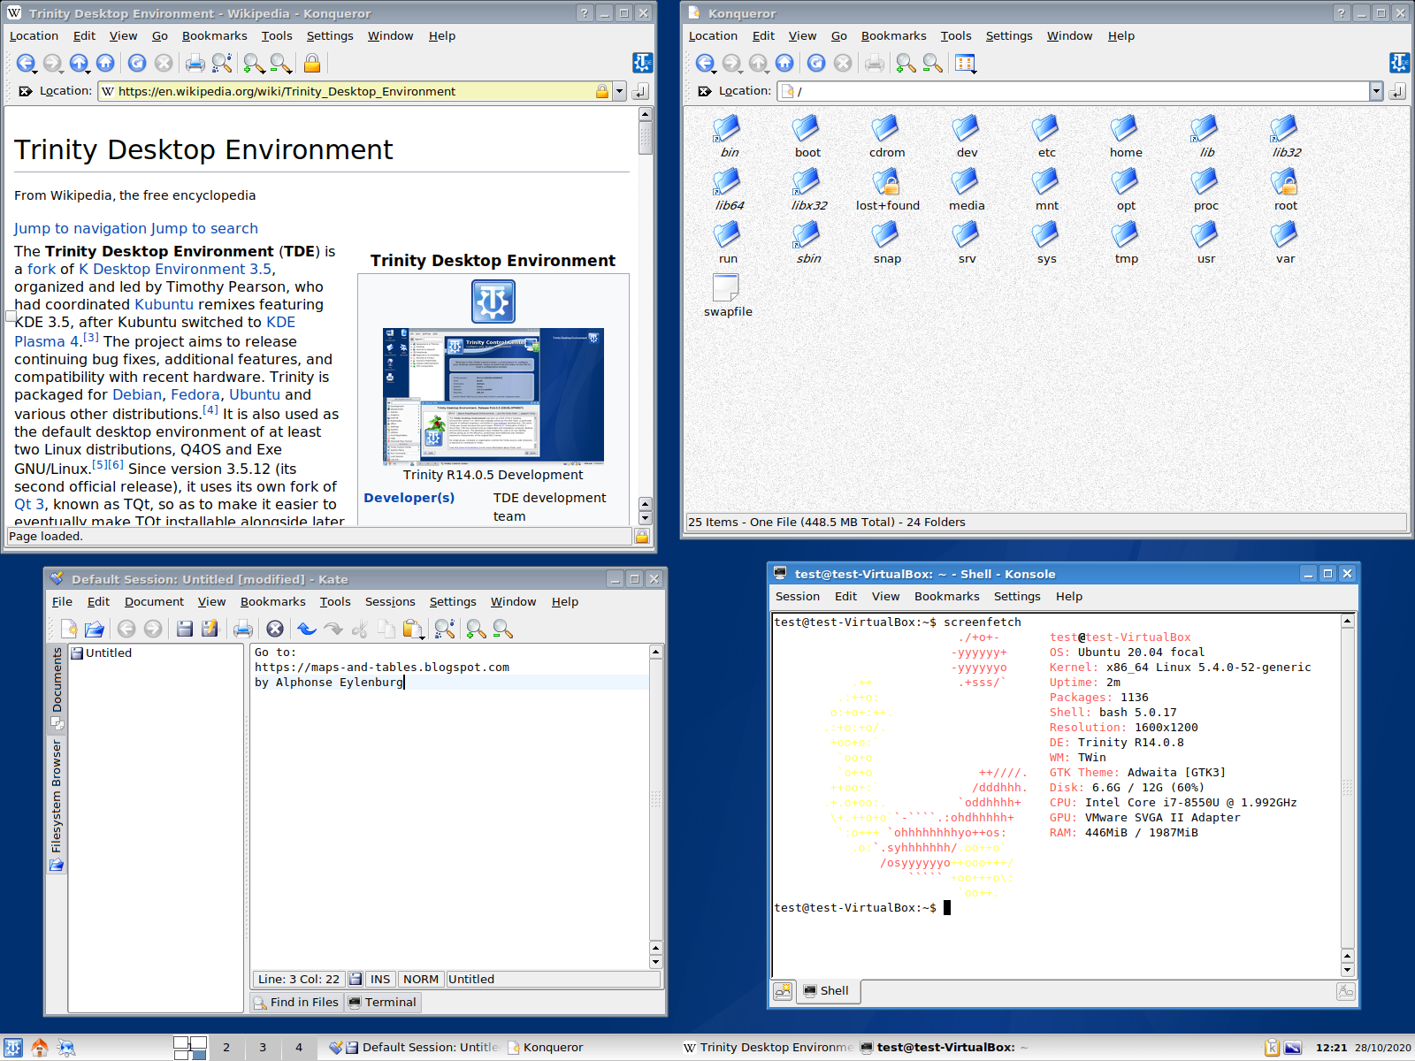Click the Debian hyperlink in Wikipedia text
Image resolution: width=1415 pixels, height=1061 pixels.
point(137,394)
